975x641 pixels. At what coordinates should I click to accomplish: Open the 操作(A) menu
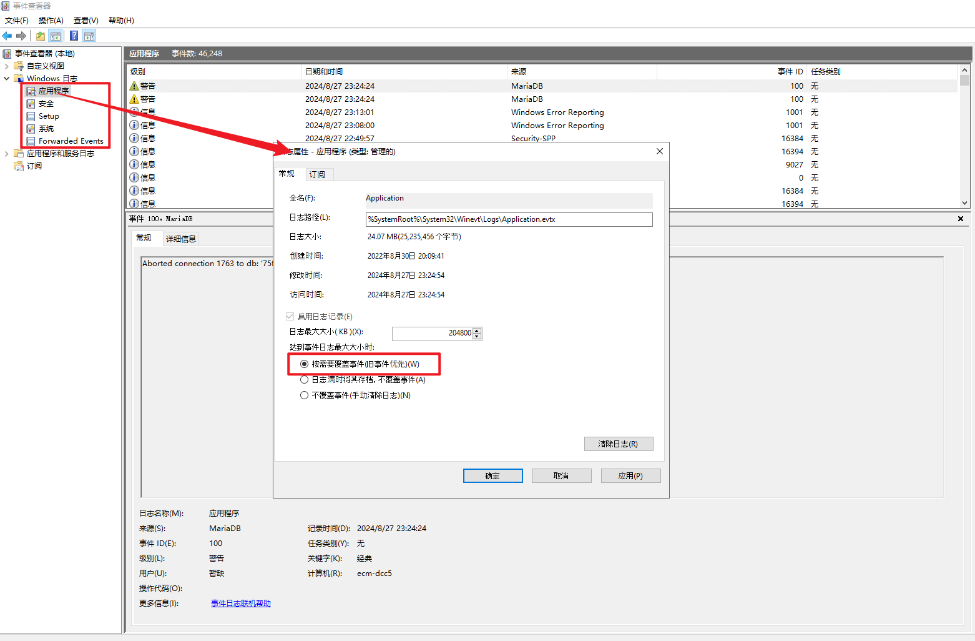(51, 21)
